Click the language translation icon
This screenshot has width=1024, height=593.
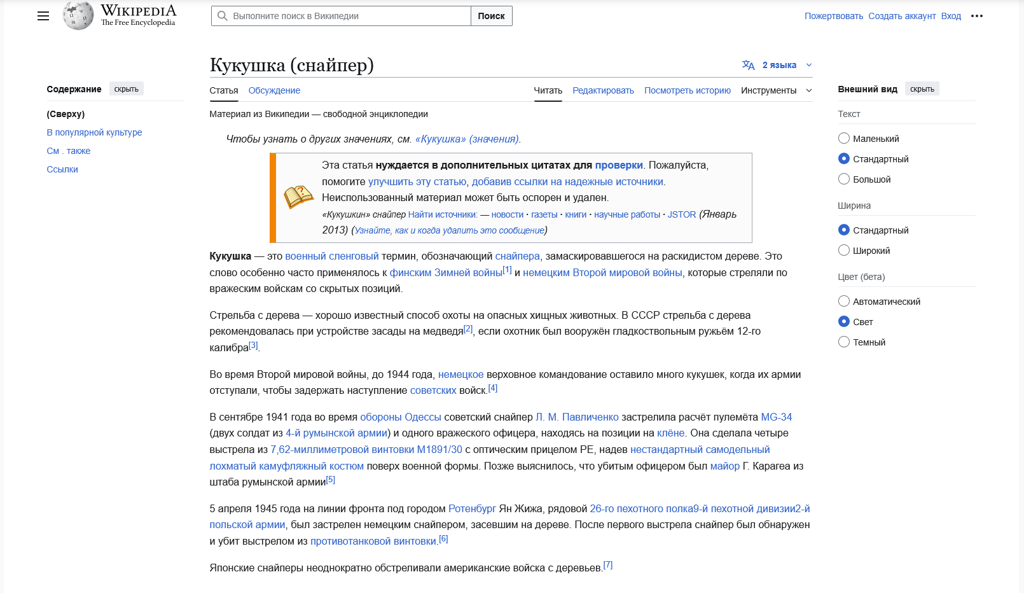(749, 65)
